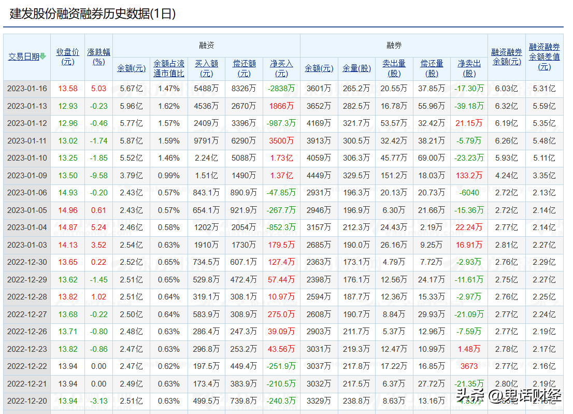Click the -3.13 percent change value

click(x=98, y=401)
